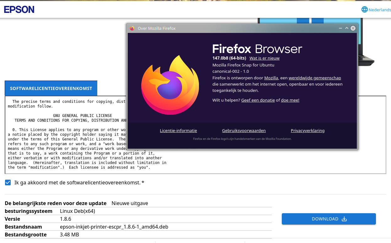Screen dimensions: 391x243
Task: Click 'Geef een donatie' link
Action: [x=258, y=100]
